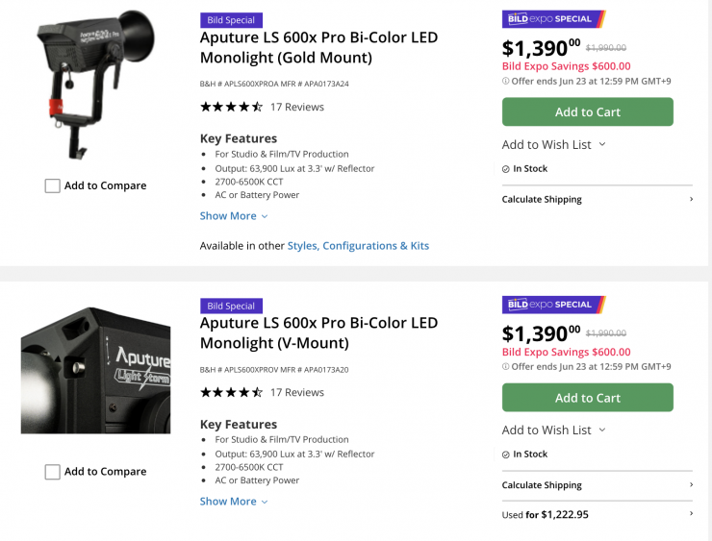Screen dimensions: 712x541
Task: Click the In Stock checkmark icon for V-Mount
Action: click(x=506, y=455)
